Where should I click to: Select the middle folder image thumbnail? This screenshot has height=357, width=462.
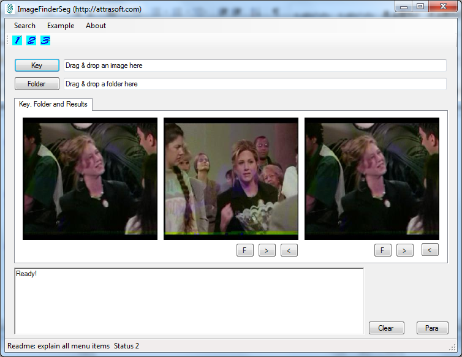click(231, 179)
